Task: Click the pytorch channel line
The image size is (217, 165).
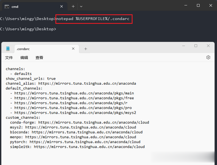Action: point(75,142)
